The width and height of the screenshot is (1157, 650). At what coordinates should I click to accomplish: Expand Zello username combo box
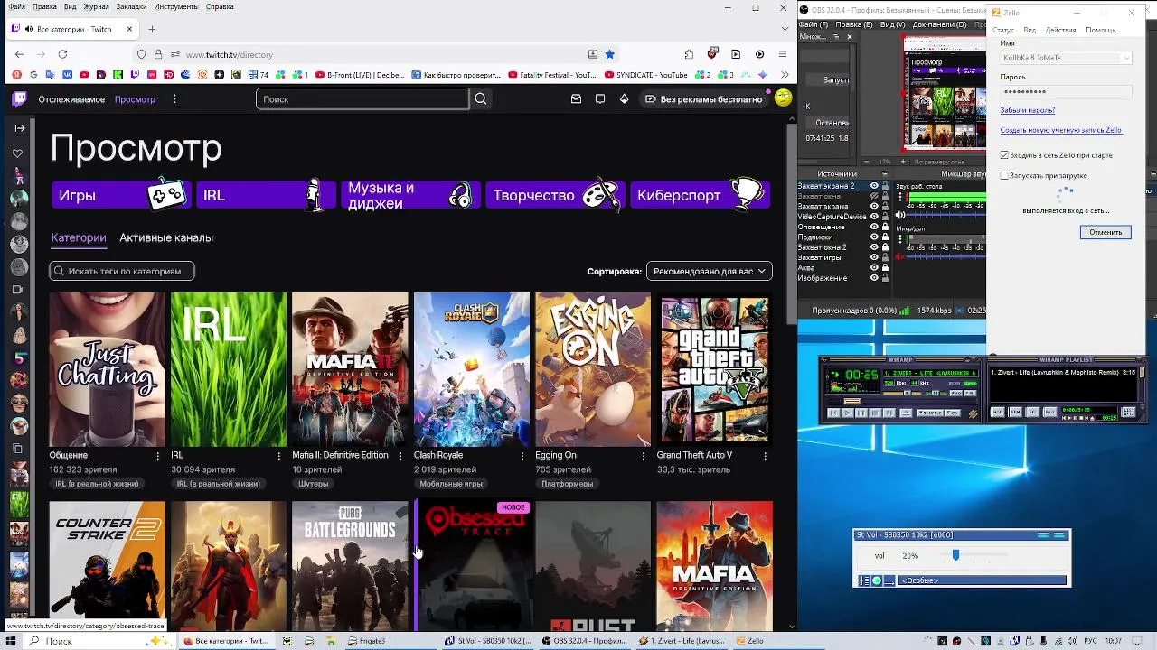pyautogui.click(x=1125, y=58)
